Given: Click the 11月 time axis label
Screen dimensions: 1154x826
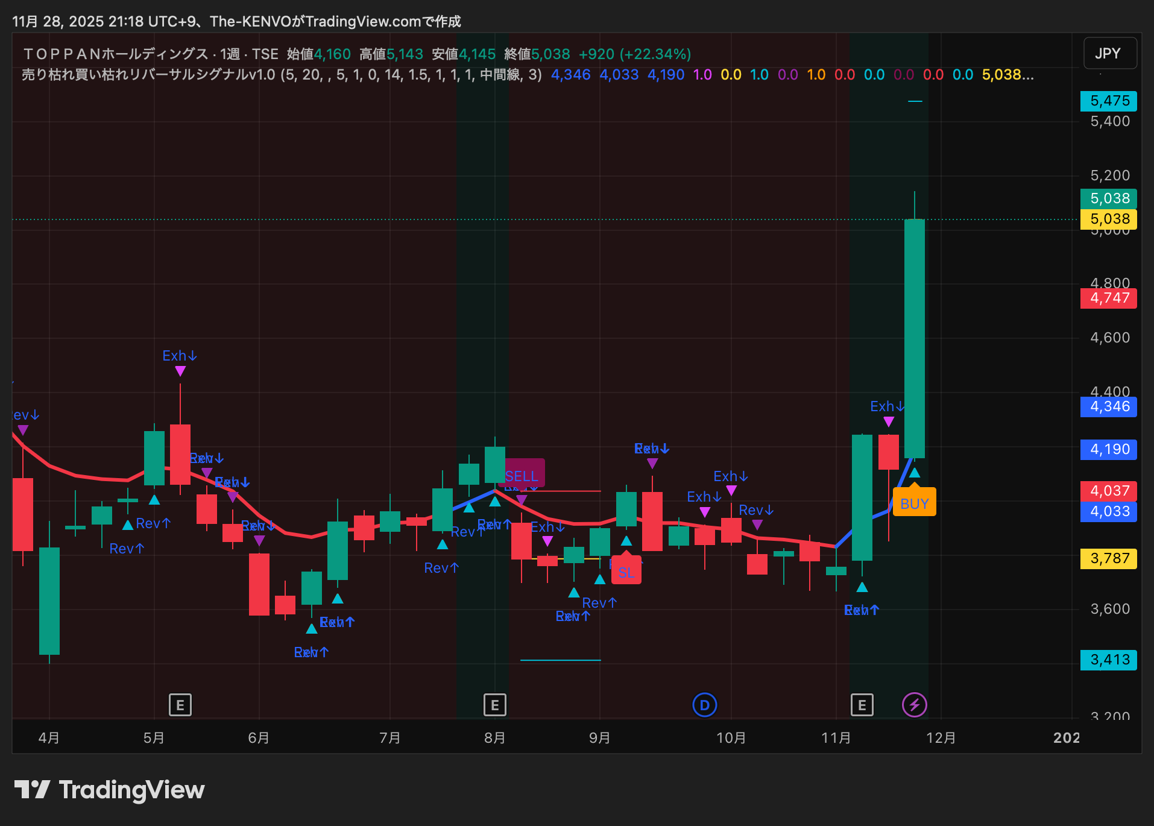Looking at the screenshot, I should pyautogui.click(x=836, y=738).
